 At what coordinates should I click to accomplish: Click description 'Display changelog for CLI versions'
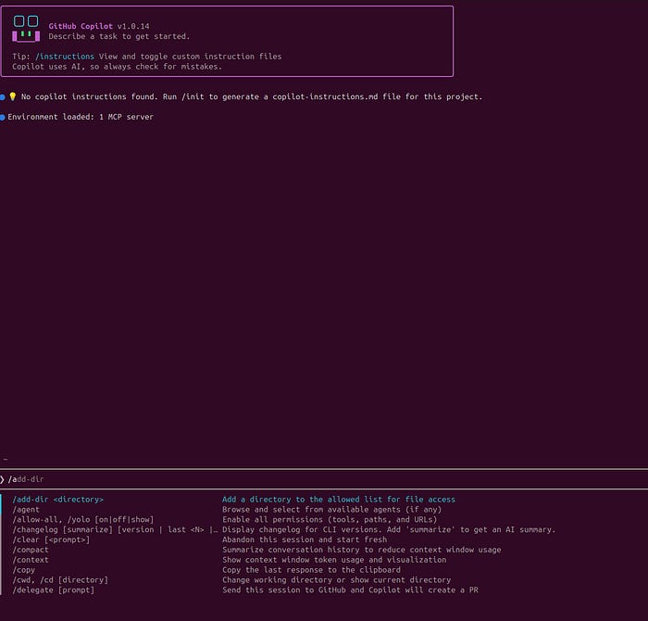[389, 529]
